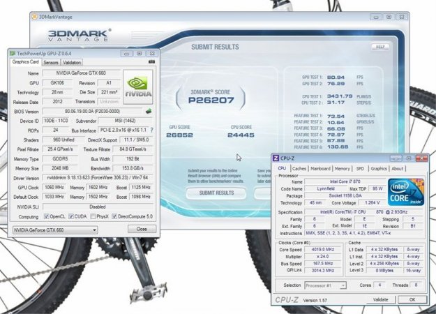Screen dimensions: 436x314
Task: Toggle the CUDA checkbox in GPU-Z
Action: pos(71,216)
